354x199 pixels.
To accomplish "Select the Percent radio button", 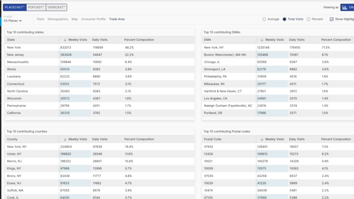I will coord(309,19).
